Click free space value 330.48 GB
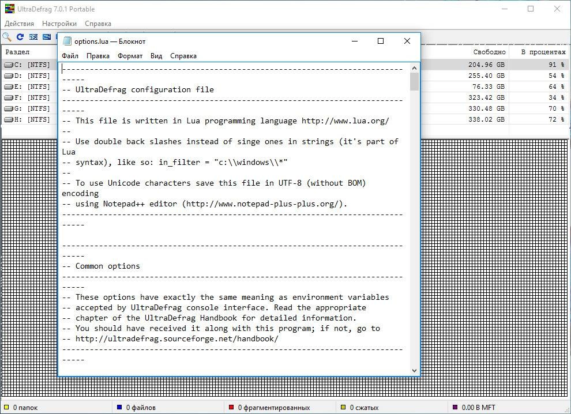 click(x=487, y=108)
